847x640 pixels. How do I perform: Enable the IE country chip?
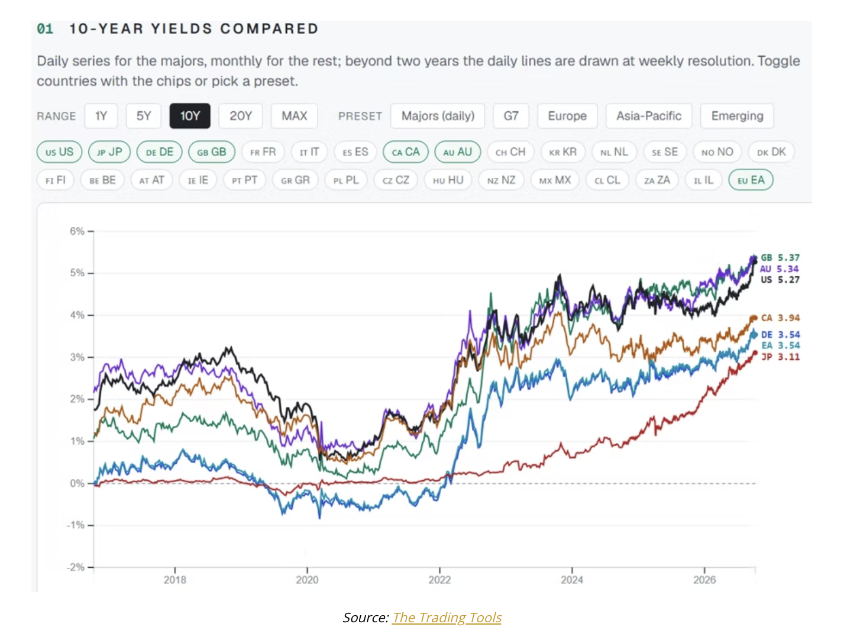tap(198, 180)
